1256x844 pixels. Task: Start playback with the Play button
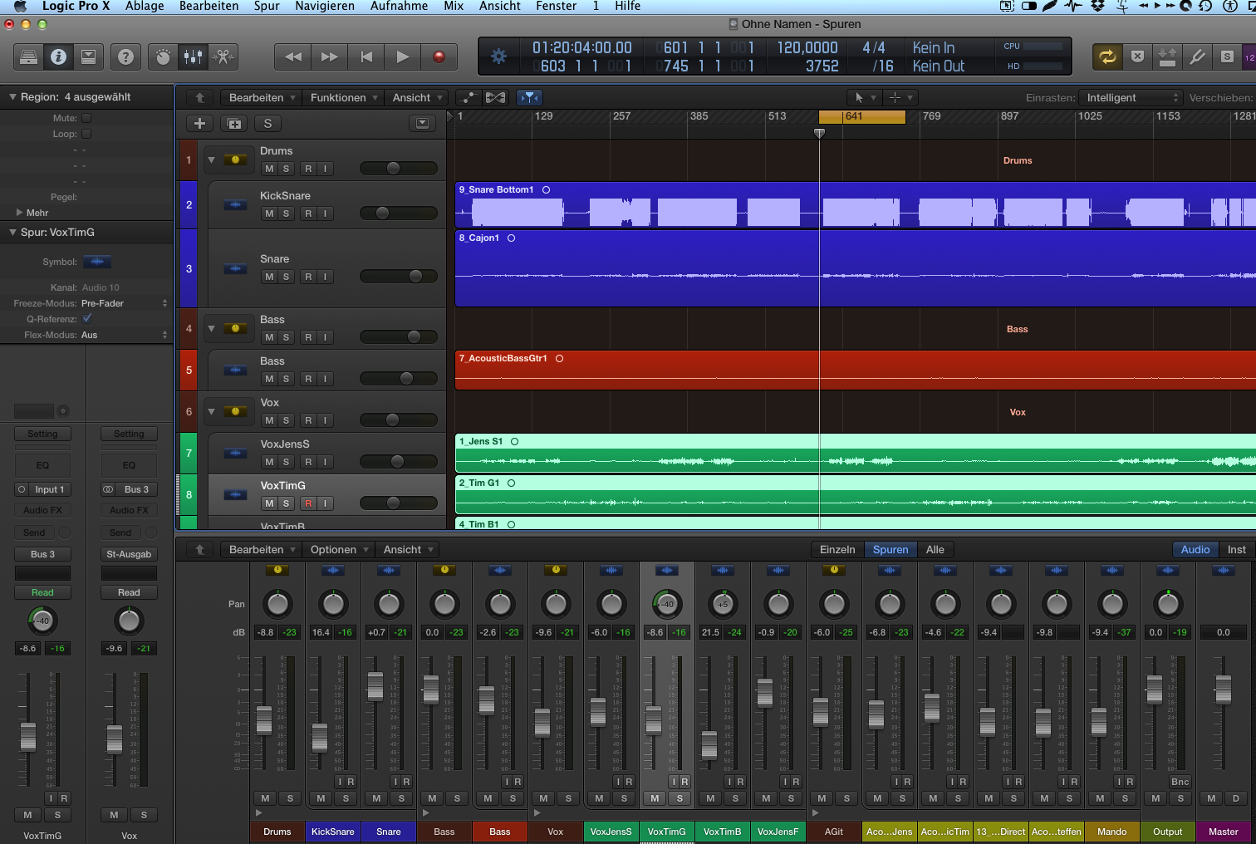(403, 56)
